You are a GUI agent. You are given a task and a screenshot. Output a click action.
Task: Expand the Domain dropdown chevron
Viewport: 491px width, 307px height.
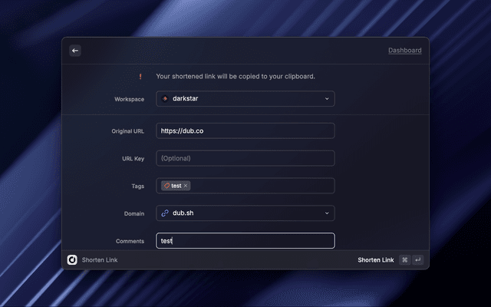tap(326, 213)
